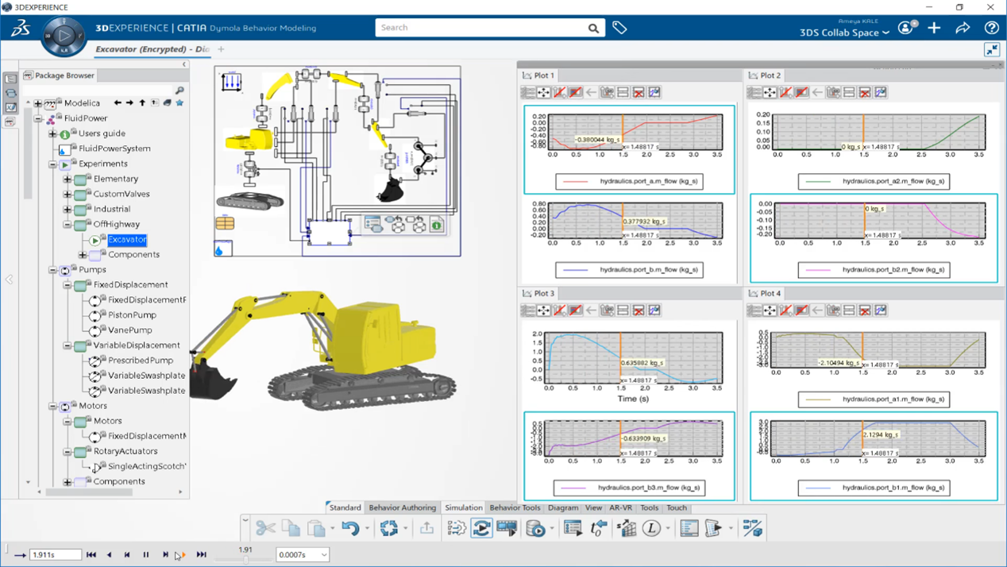Switch to the Diagram tab
The width and height of the screenshot is (1007, 567).
coord(563,507)
